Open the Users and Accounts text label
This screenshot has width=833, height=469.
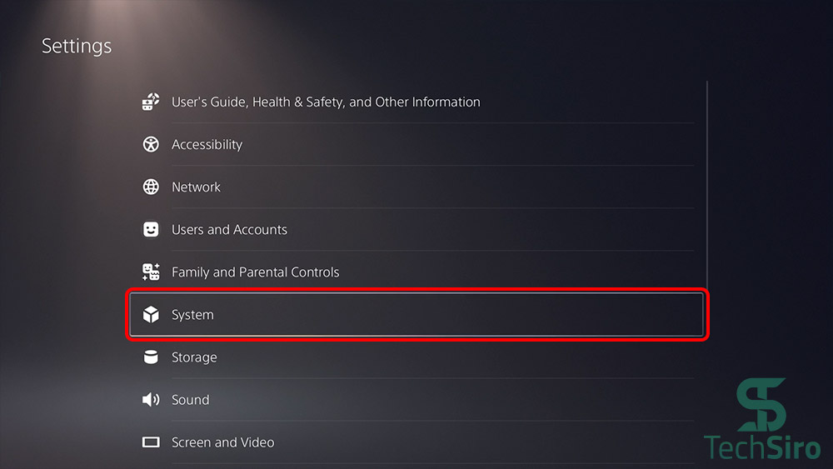(x=229, y=230)
